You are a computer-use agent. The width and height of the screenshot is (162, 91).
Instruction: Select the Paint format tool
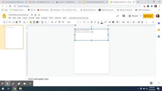click(20, 22)
